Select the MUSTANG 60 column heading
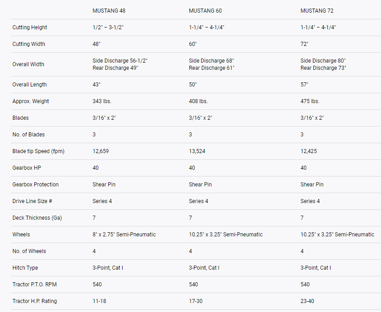Viewport: 381px width, 312px height. point(205,11)
